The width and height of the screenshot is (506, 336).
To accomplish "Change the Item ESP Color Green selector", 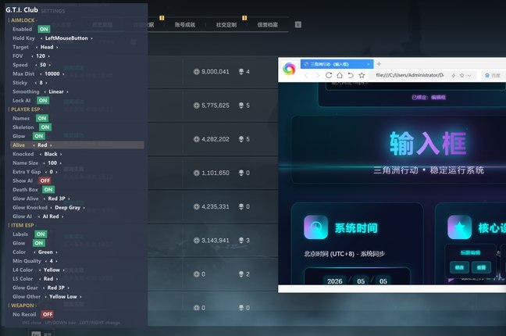I will click(x=45, y=252).
